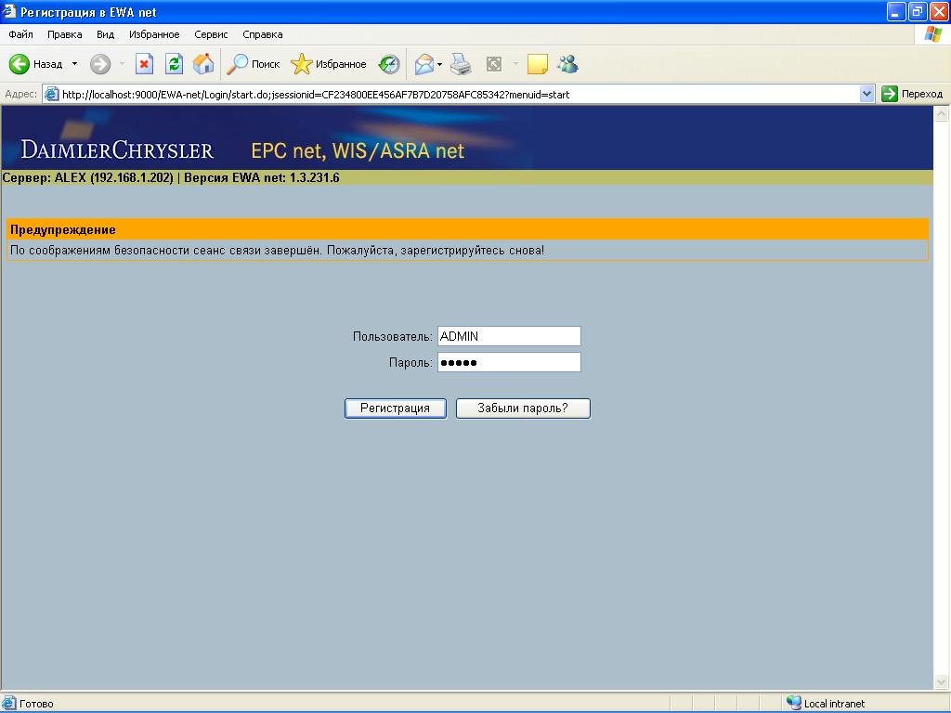Screen dimensions: 951x713
Task: Open the Правка menu
Action: click(64, 34)
